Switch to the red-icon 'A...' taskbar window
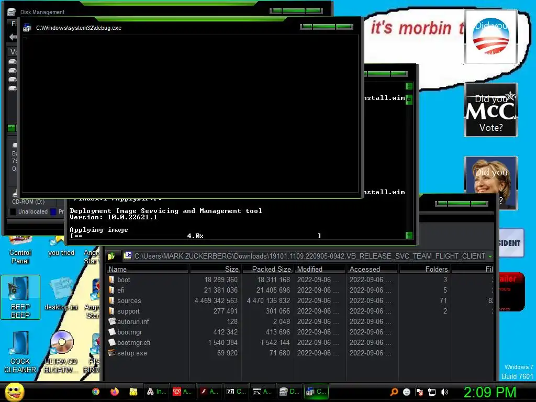 click(182, 392)
